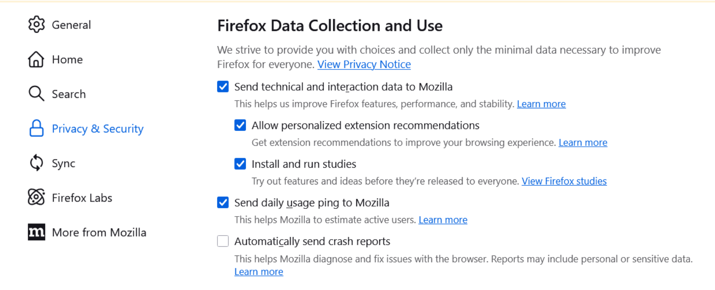Navigate to the Sync settings section
Screen dimensions: 715x290
[x=63, y=163]
